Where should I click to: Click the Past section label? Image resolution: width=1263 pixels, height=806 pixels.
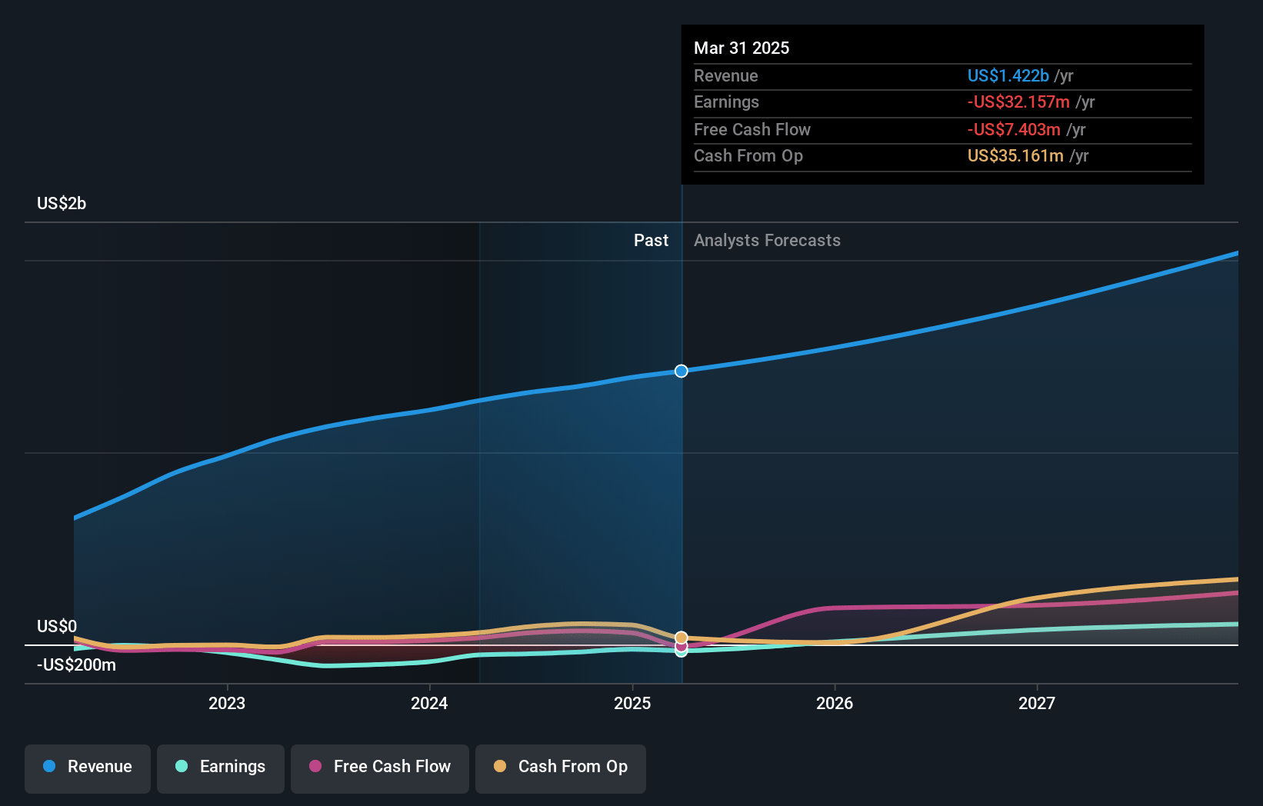coord(651,240)
